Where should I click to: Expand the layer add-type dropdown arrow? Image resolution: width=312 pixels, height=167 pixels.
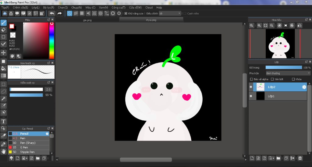coord(271,158)
